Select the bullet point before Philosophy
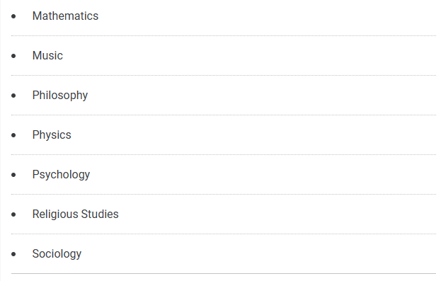 click(13, 96)
